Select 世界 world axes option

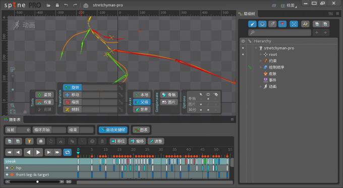[142, 110]
